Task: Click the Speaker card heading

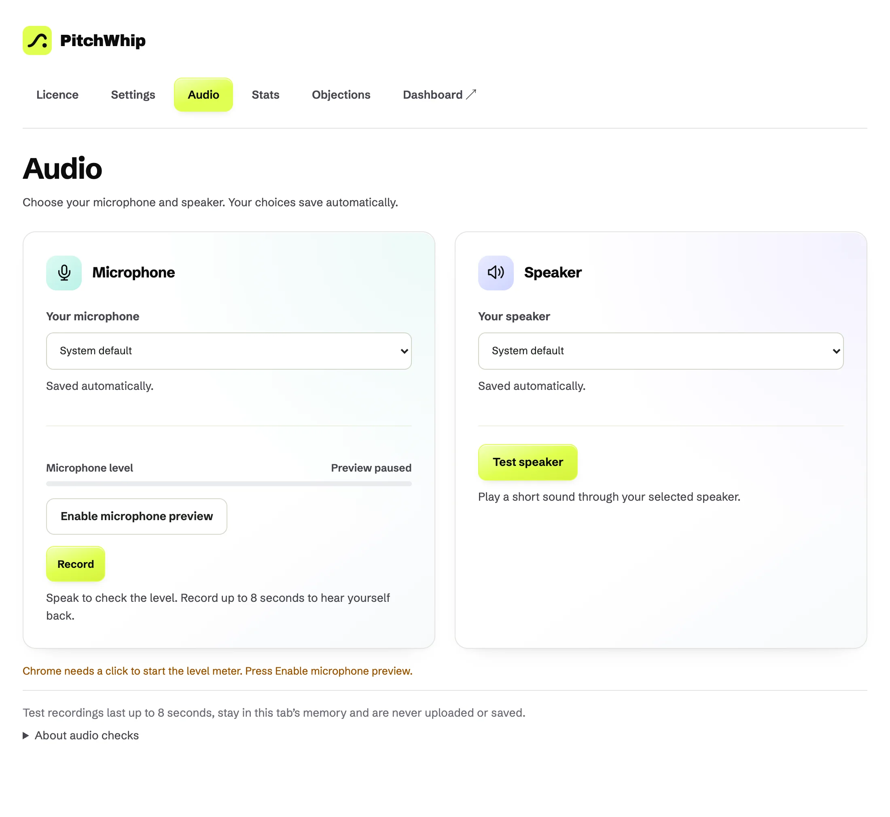Action: click(x=553, y=273)
